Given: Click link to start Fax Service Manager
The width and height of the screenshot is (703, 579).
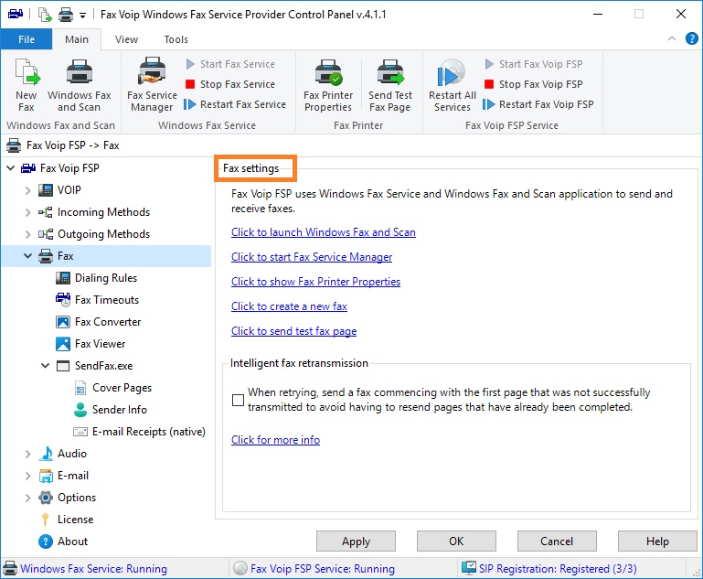Looking at the screenshot, I should (312, 257).
